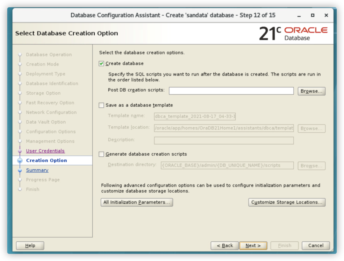344x261 pixels.
Task: Open All Initialization Parameters dialog
Action: click(x=137, y=202)
